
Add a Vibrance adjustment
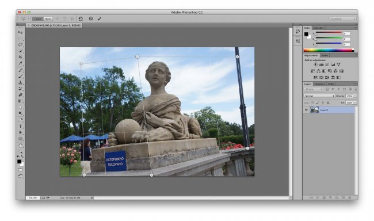(x=338, y=64)
